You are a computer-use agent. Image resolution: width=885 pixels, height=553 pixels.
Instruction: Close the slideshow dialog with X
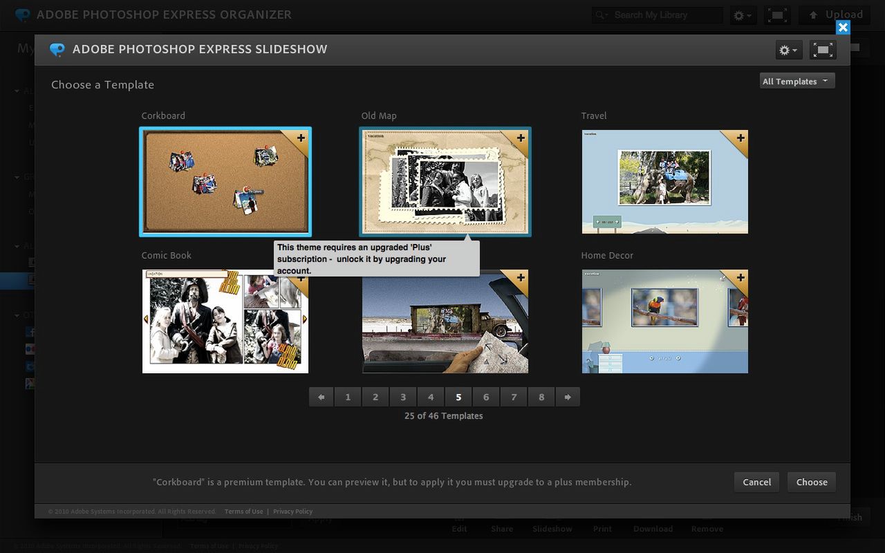843,28
